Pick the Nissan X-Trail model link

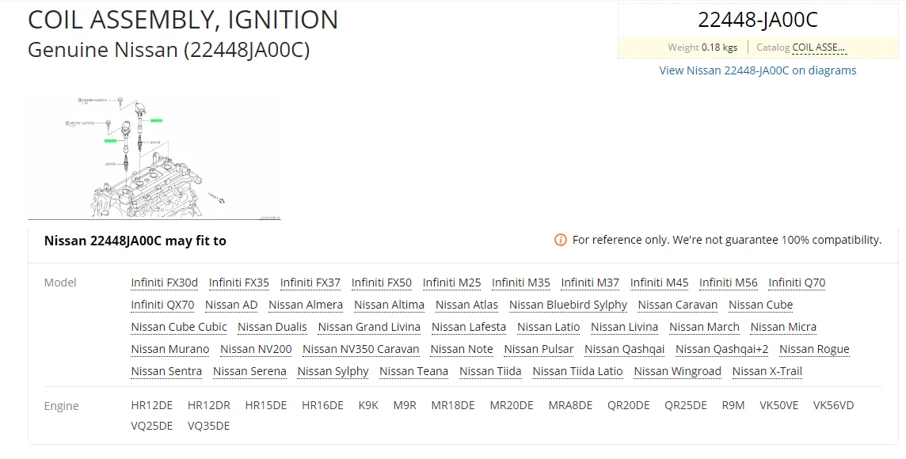click(x=767, y=372)
